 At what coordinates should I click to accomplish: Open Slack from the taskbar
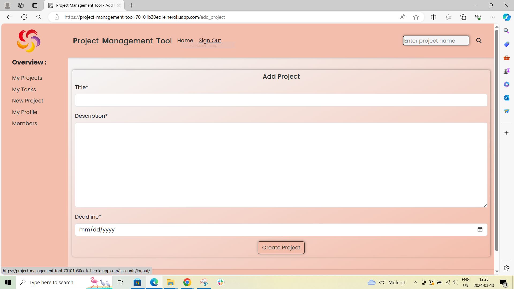[220, 282]
